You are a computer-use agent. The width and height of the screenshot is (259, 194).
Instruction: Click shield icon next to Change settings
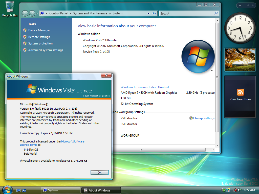tap(191, 118)
